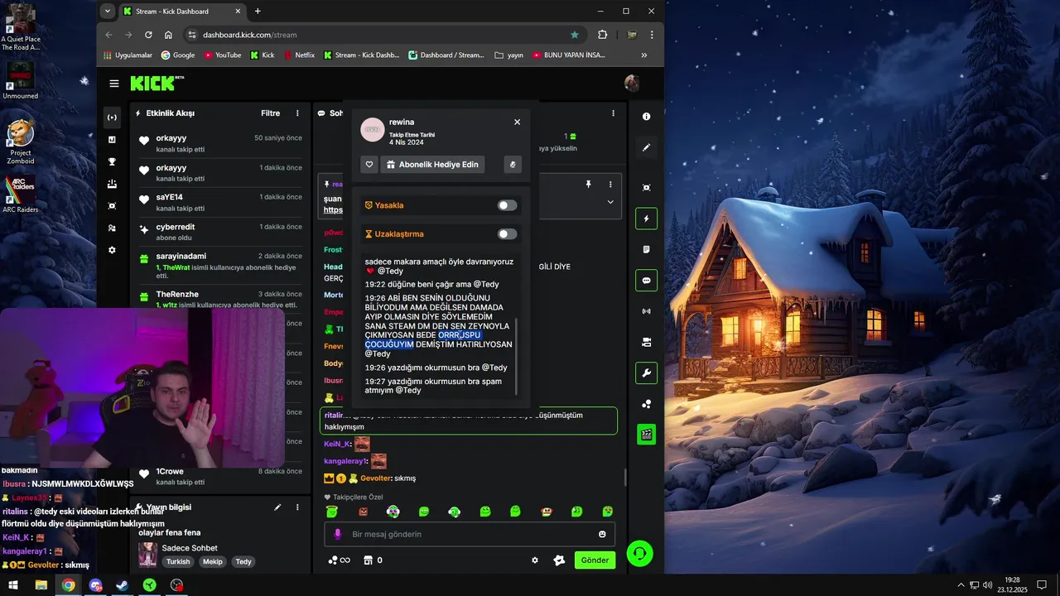The width and height of the screenshot is (1060, 596).
Task: Click the Tedy tag in stream info
Action: pos(243,561)
